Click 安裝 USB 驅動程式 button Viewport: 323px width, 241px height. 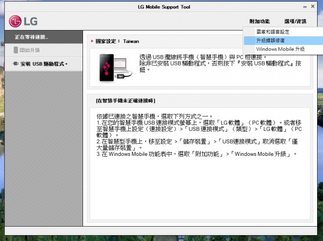pyautogui.click(x=44, y=64)
